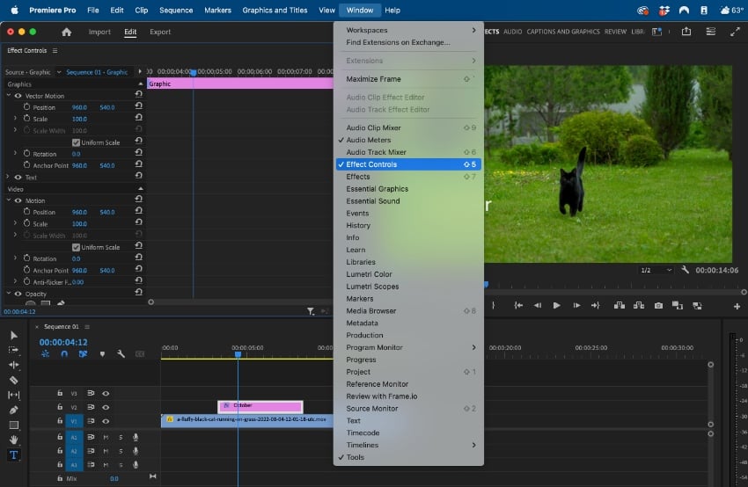Screen dimensions: 748x487
Task: Select the Type tool in the toolbar
Action: click(13, 455)
